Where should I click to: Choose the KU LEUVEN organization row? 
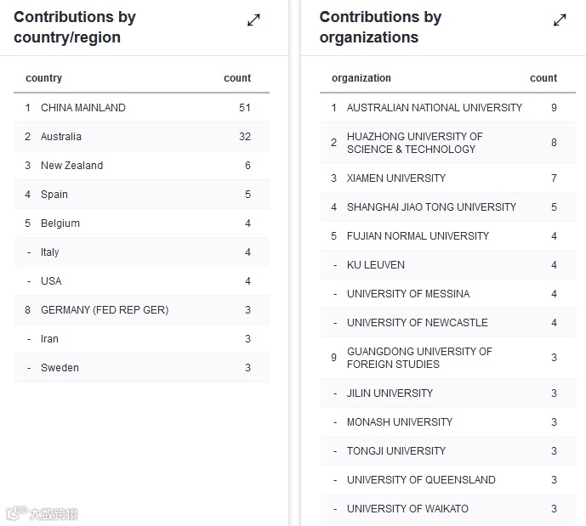(376, 265)
